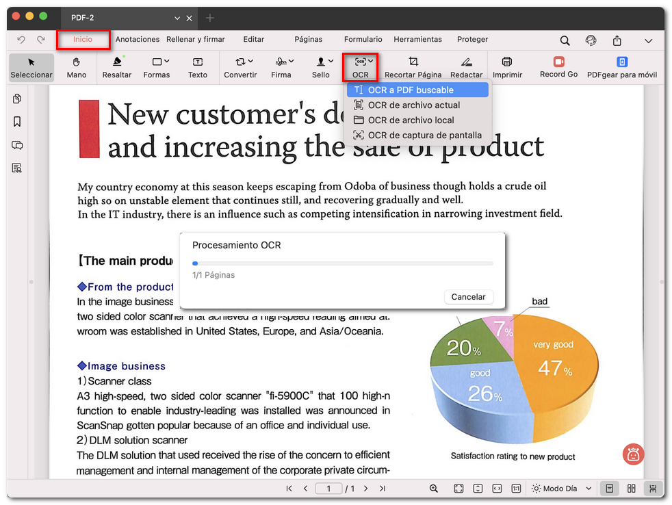Enable continuous scroll view mode
This screenshot has width=672, height=505.
point(651,488)
